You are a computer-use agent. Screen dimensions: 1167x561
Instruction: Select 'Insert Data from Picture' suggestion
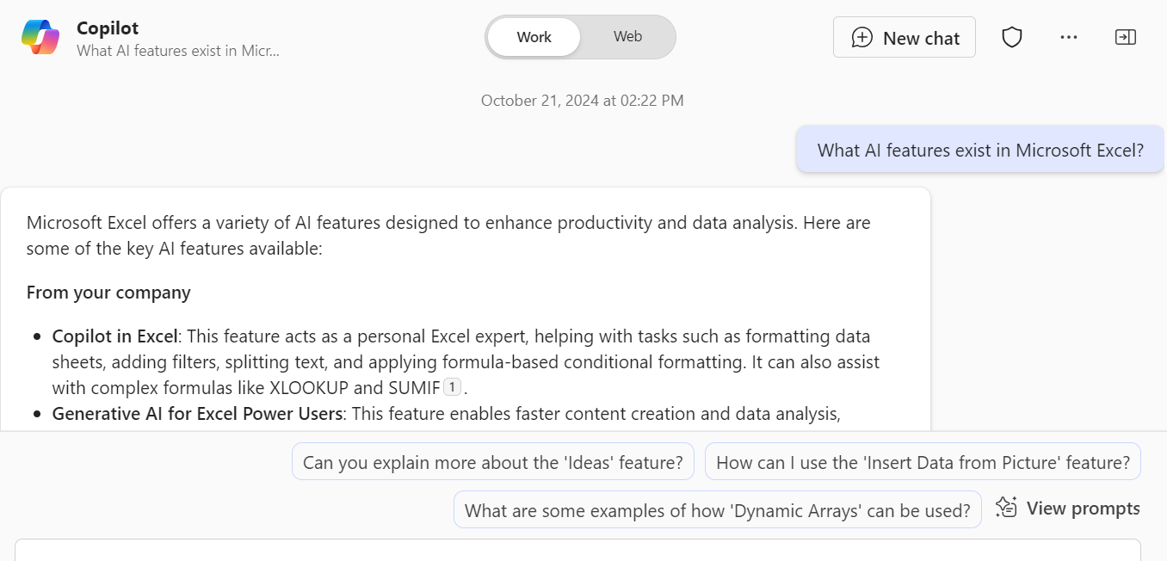pos(923,462)
